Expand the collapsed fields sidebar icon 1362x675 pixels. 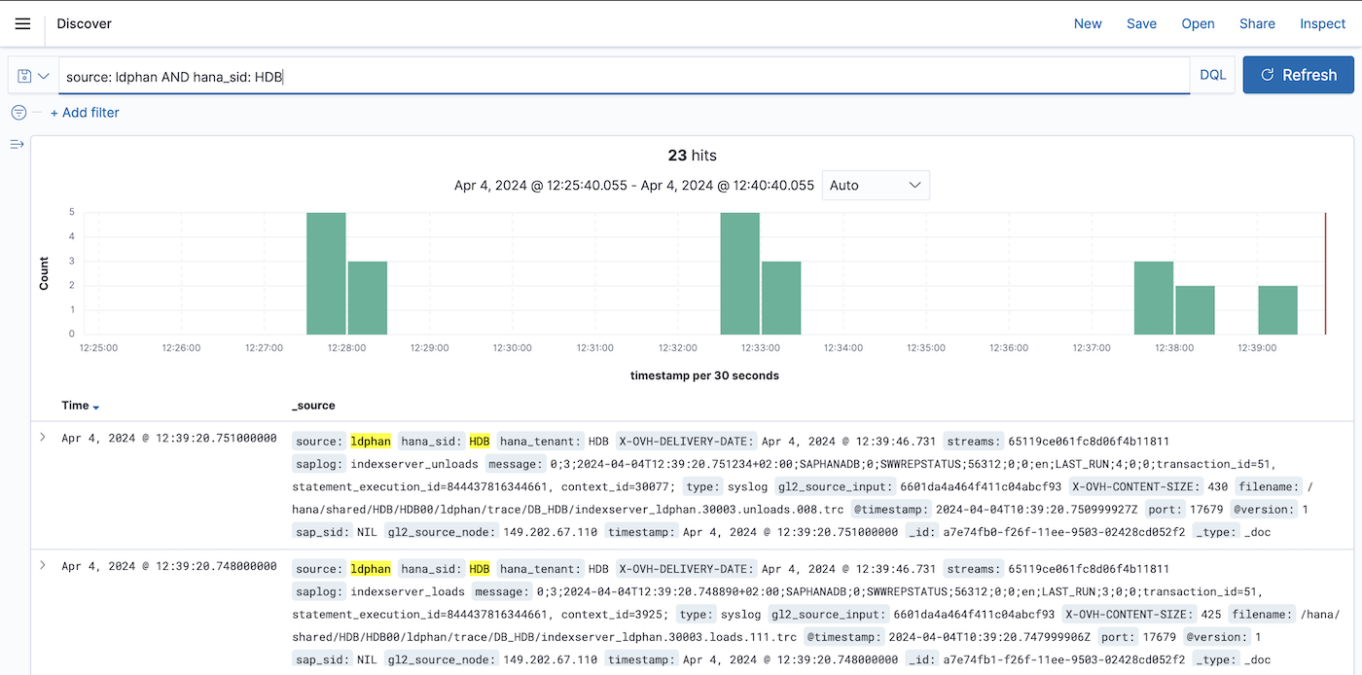17,144
